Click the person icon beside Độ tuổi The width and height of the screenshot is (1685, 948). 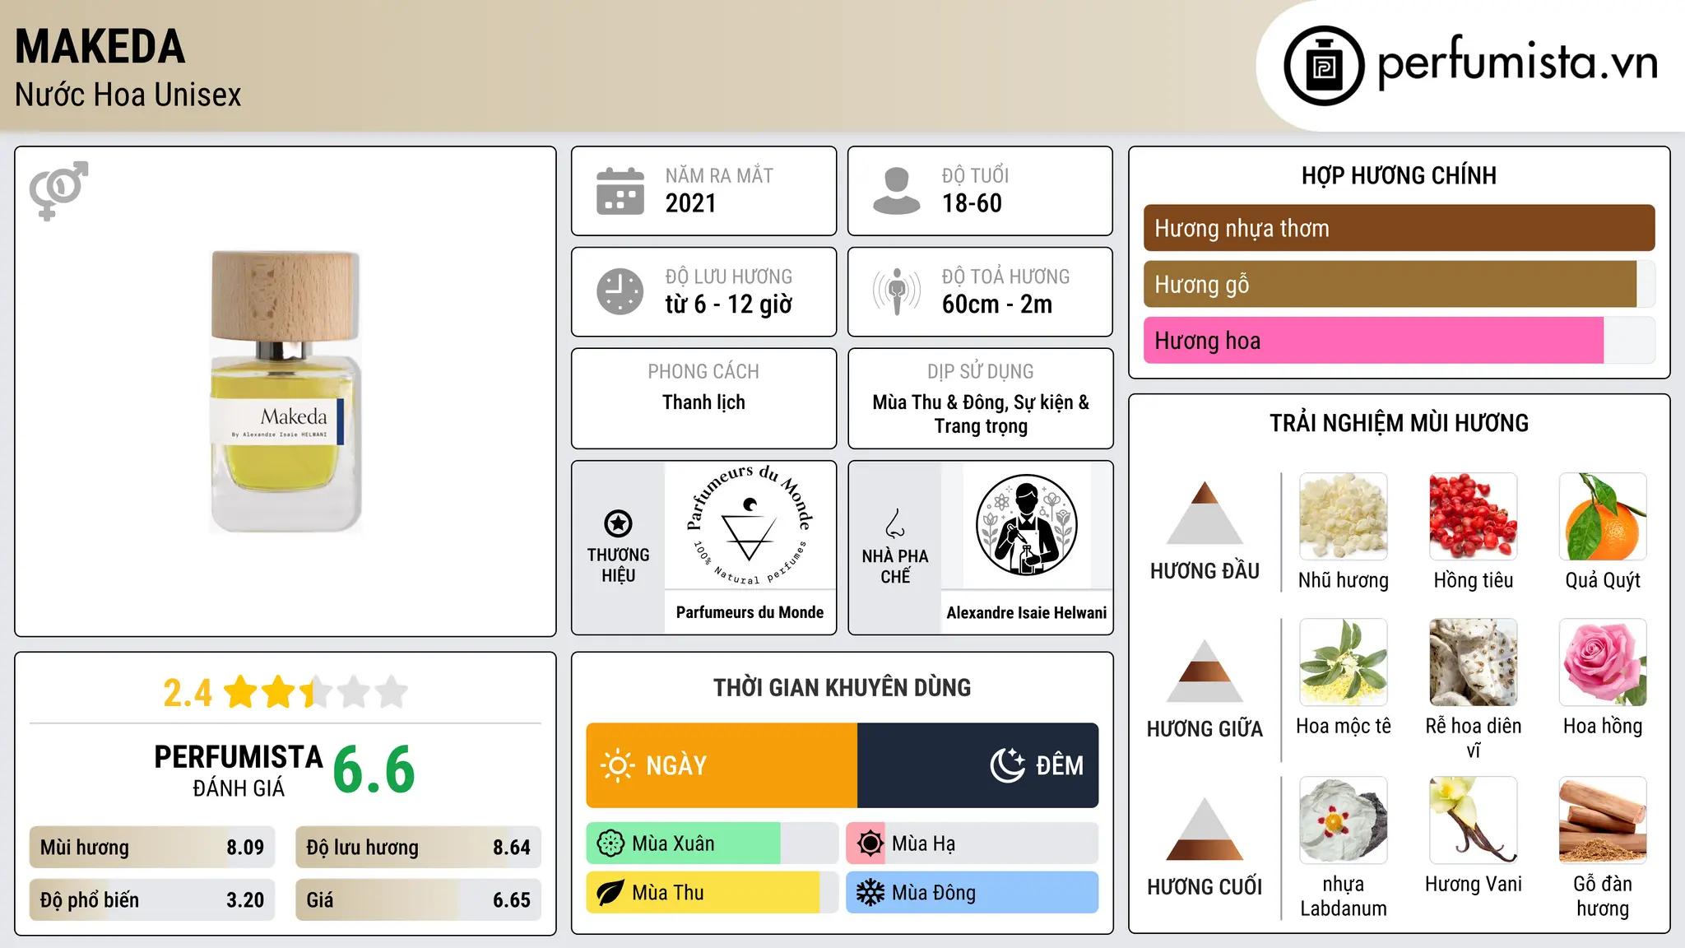tap(896, 191)
